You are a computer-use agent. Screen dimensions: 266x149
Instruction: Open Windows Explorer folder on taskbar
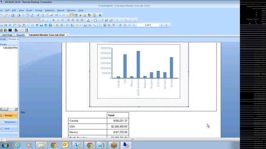click(x=42, y=145)
